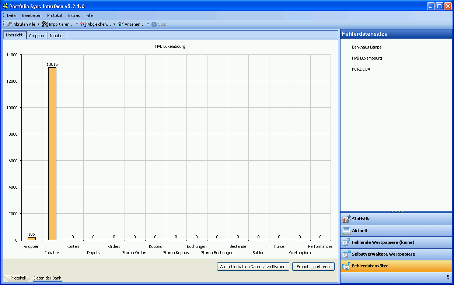Screen dimensions: 454x285
Task: Click the Abrufen Alle toolbar icon
Action: coord(9,24)
